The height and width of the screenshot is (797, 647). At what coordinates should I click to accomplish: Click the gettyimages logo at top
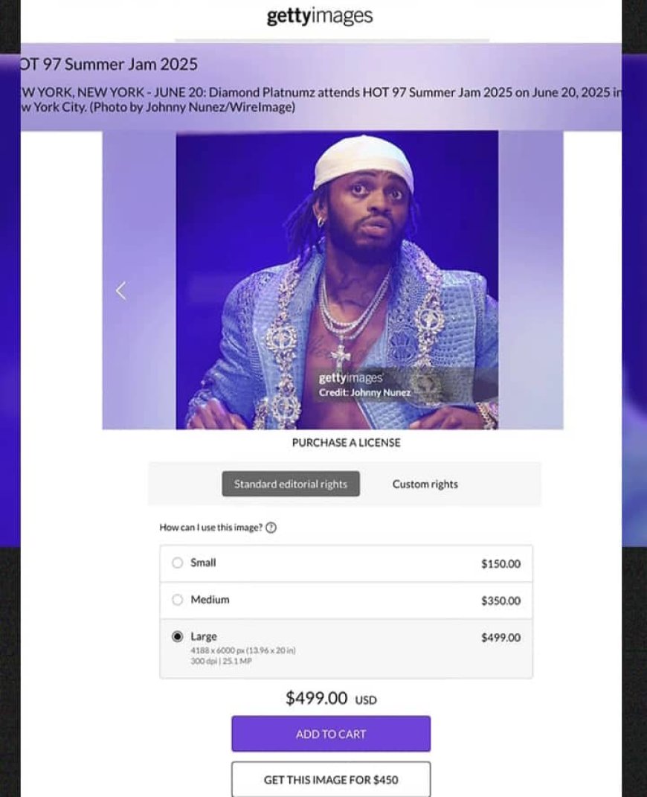point(320,16)
